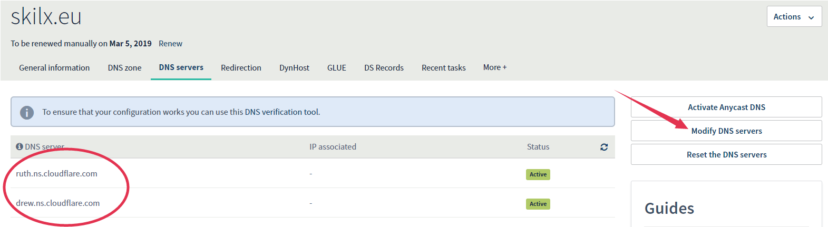Click the blue info circle icon in banner
The image size is (828, 227).
coord(27,112)
